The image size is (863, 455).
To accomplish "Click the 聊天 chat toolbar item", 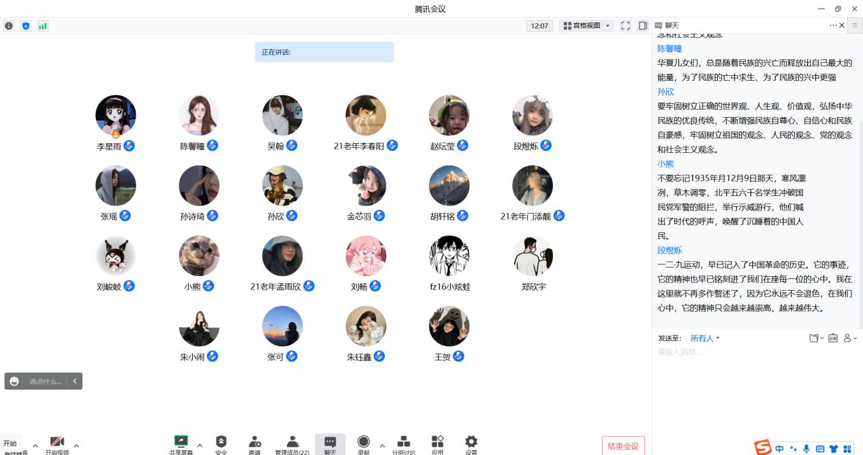I will [330, 443].
